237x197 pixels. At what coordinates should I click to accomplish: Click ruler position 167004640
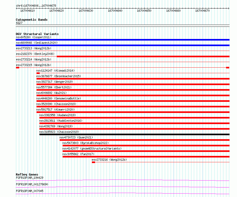(x=115, y=11)
